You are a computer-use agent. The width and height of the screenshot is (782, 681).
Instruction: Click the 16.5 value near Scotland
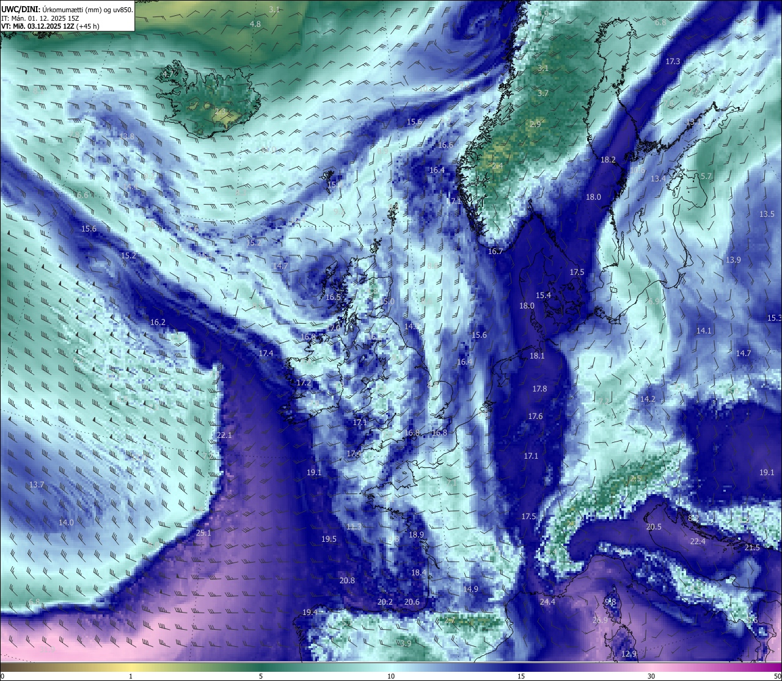333,297
